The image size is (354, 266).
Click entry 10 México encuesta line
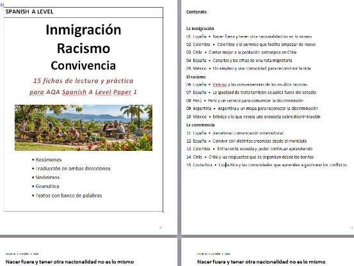point(253,117)
